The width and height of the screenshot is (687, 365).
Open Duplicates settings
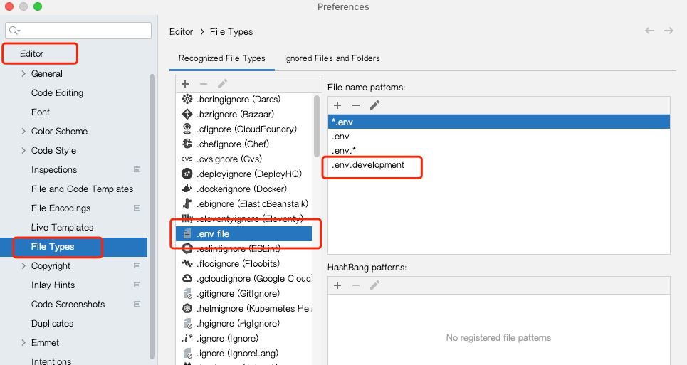(52, 324)
